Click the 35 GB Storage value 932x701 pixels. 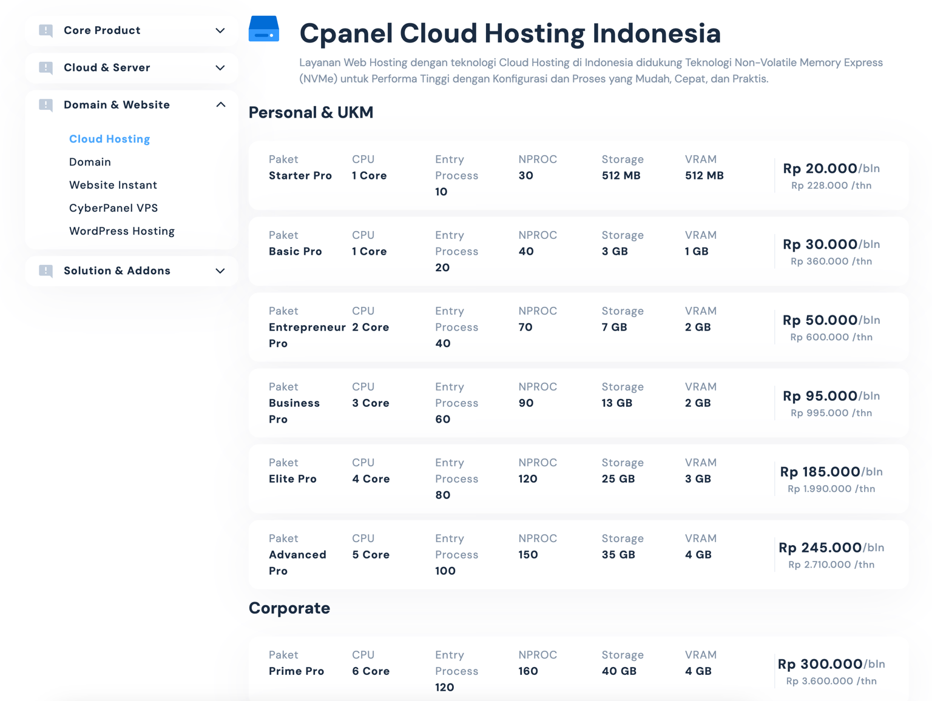tap(618, 555)
